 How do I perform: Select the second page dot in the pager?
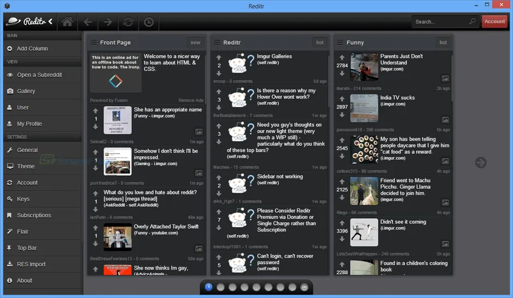(x=220, y=287)
